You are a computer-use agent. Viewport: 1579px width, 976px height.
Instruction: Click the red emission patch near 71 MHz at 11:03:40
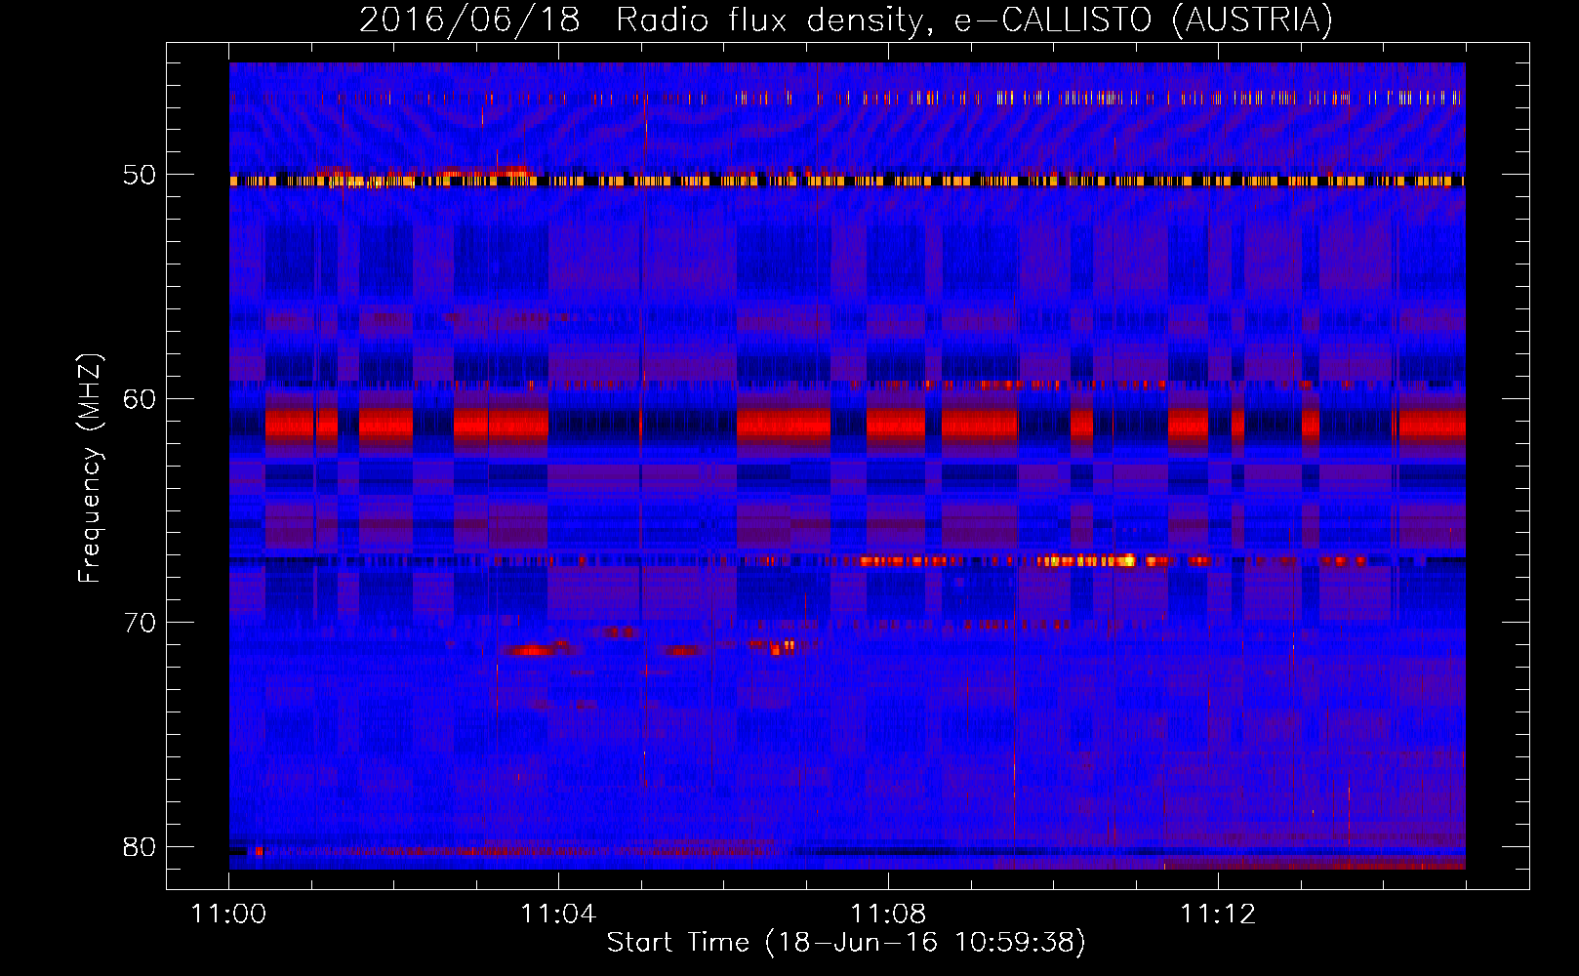[x=530, y=650]
